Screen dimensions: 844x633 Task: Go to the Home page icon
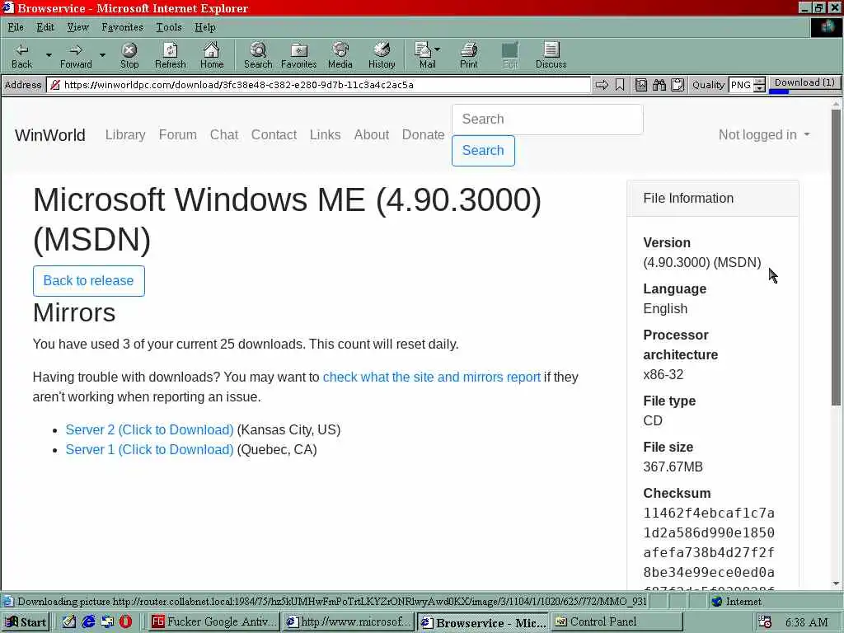pyautogui.click(x=212, y=49)
